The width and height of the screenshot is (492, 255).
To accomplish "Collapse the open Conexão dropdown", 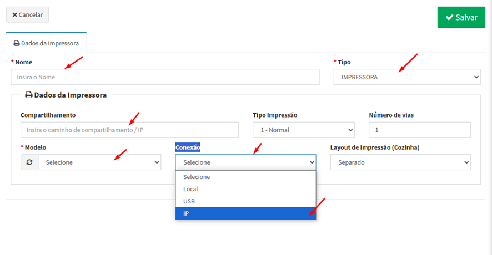I will coord(245,162).
